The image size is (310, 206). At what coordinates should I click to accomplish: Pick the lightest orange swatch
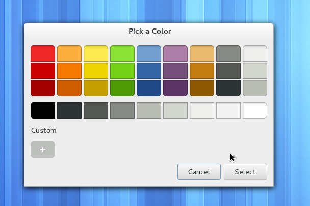[69, 53]
